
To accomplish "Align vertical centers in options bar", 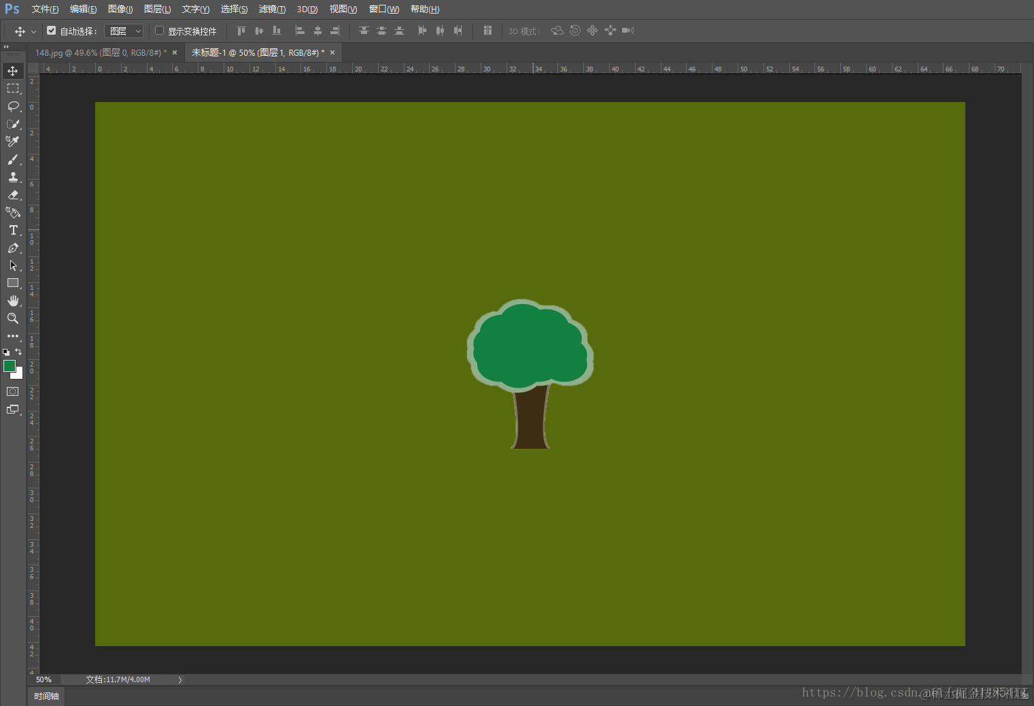I will [x=258, y=31].
